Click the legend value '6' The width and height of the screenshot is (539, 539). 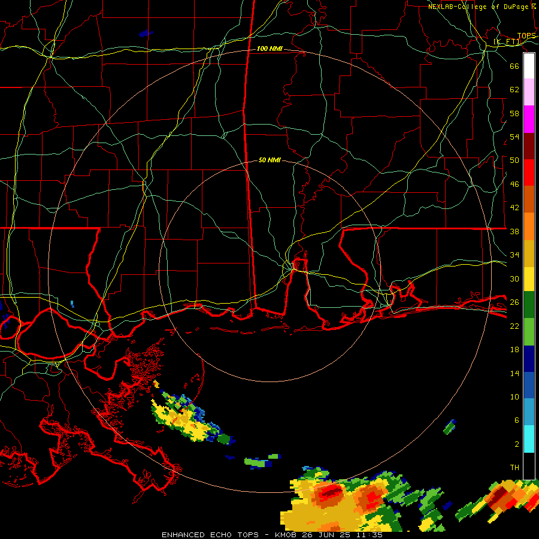tap(516, 420)
